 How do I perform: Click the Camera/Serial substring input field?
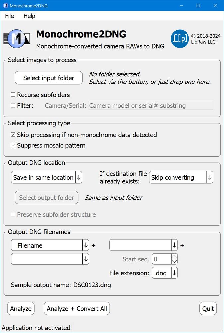pyautogui.click(x=151, y=105)
